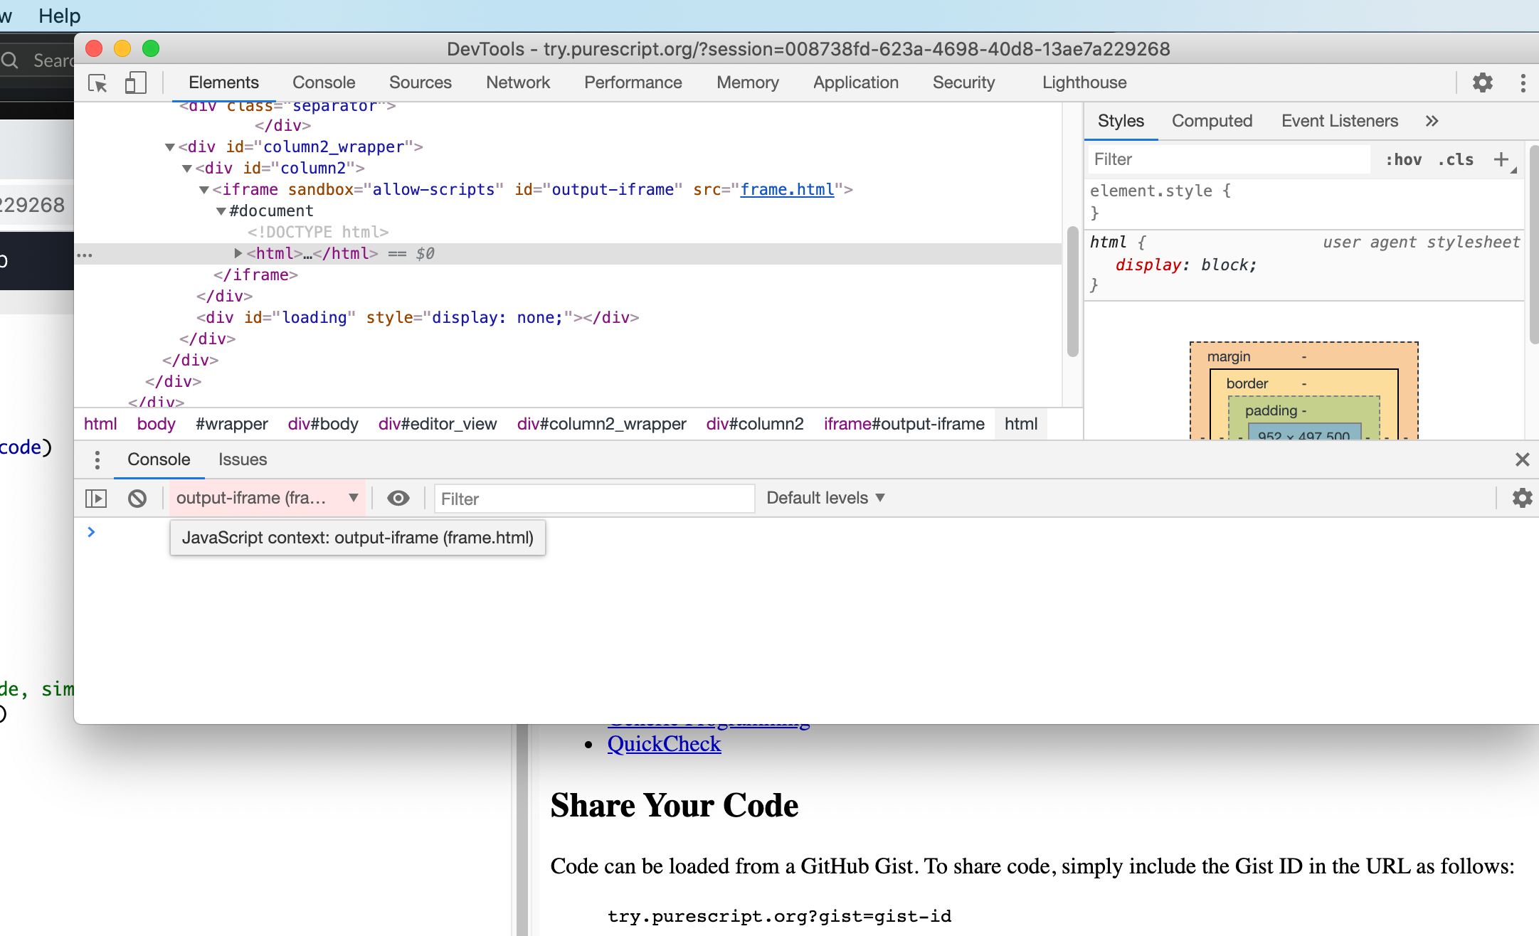The width and height of the screenshot is (1539, 936).
Task: Collapse the div id column2 node
Action: tap(187, 169)
